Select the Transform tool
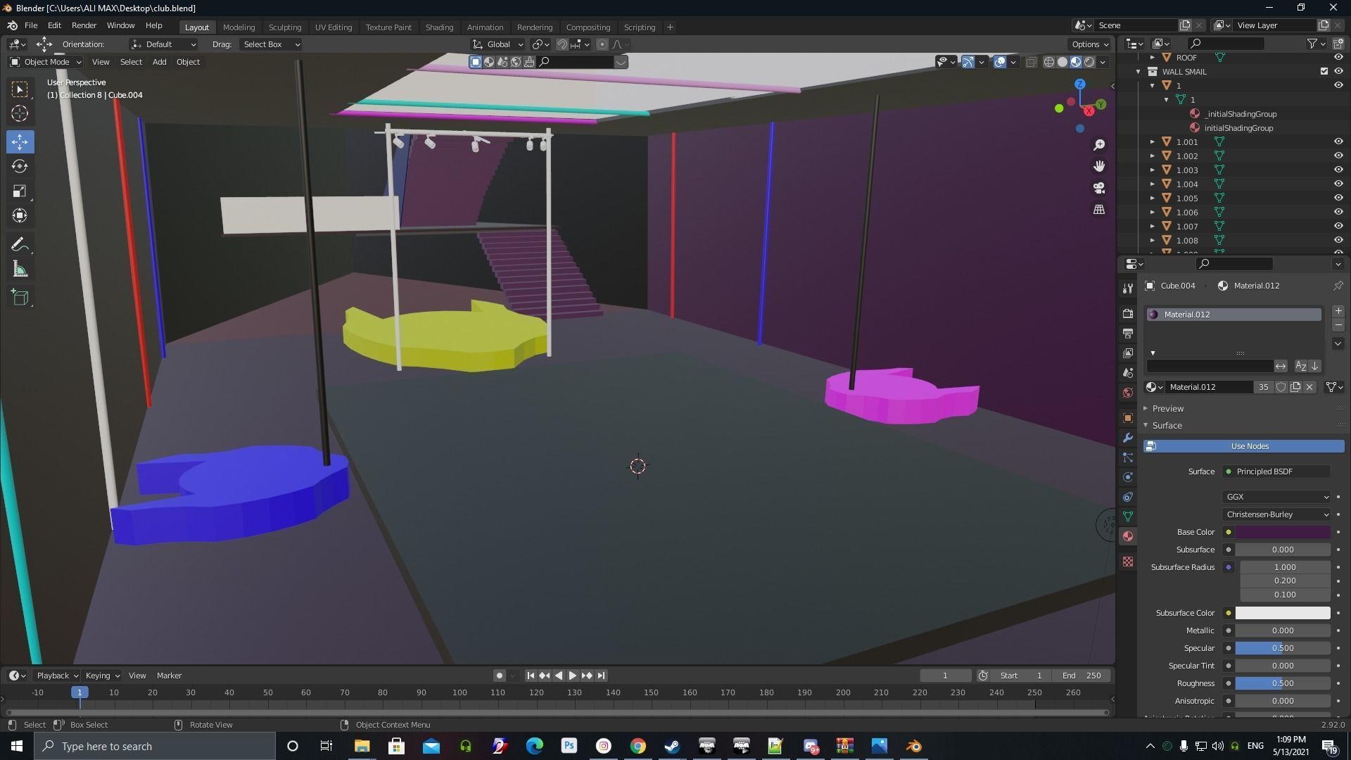Image resolution: width=1351 pixels, height=760 pixels. click(20, 215)
